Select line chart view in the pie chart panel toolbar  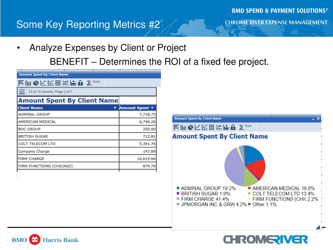[x=197, y=127]
